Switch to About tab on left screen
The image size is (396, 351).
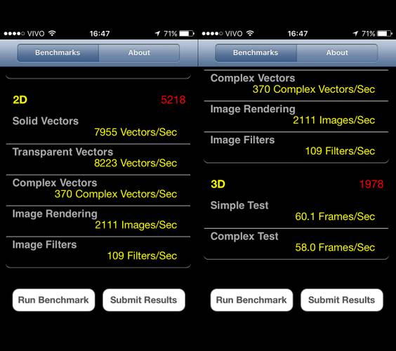(x=139, y=53)
